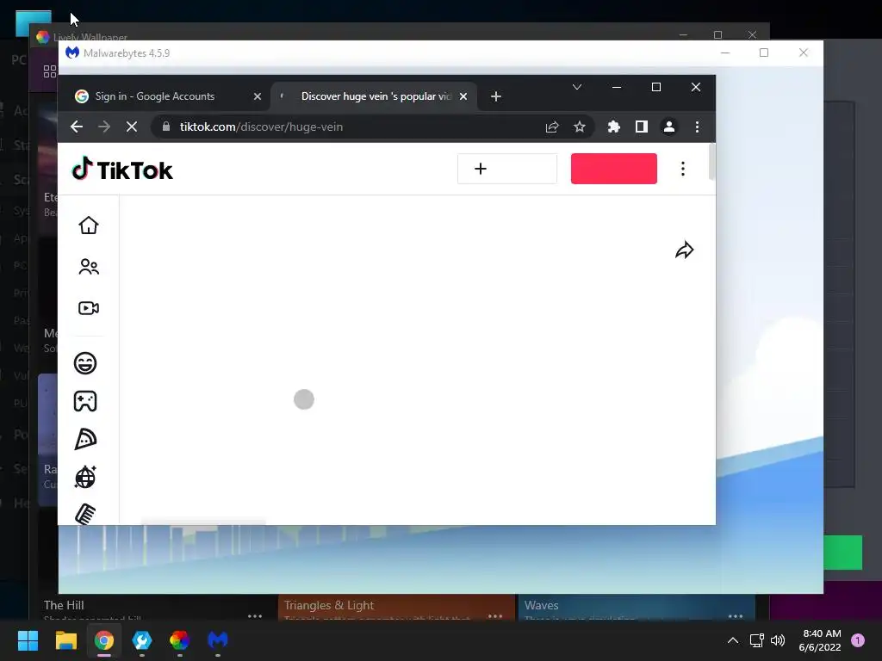Close the Google Accounts tab
The image size is (882, 661).
click(257, 96)
